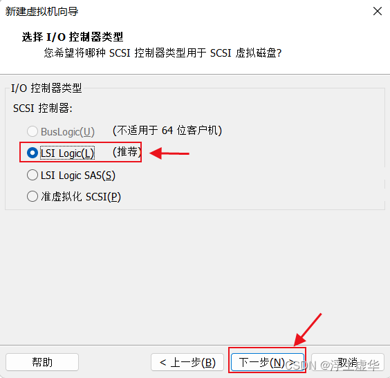Click the LSI Logic(L) label text
Image resolution: width=390 pixels, height=378 pixels.
pos(67,153)
